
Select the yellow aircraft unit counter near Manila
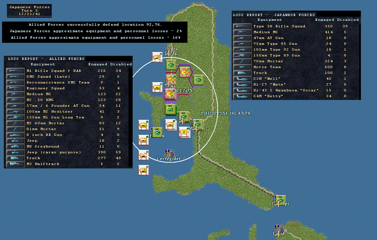pos(184,132)
